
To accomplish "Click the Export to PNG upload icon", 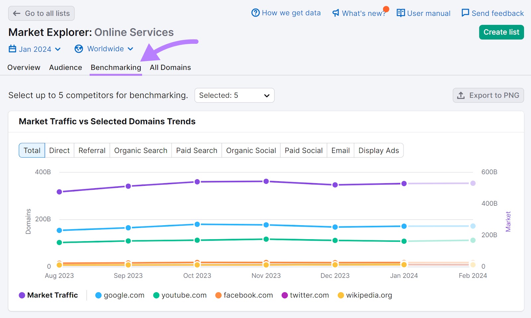I will point(461,95).
